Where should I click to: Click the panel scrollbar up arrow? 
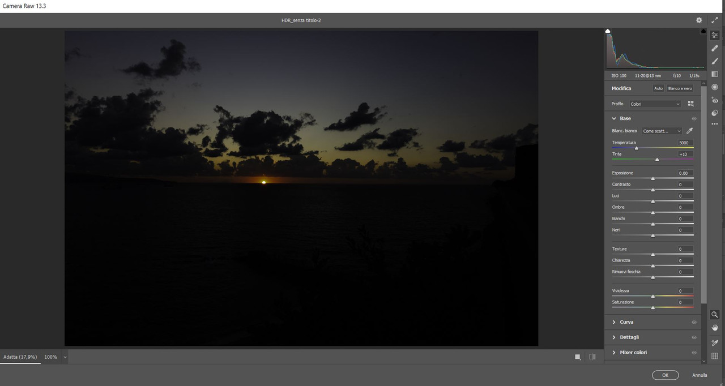pyautogui.click(x=704, y=83)
